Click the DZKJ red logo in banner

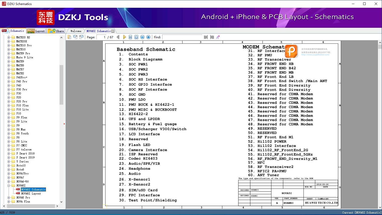coord(46,17)
